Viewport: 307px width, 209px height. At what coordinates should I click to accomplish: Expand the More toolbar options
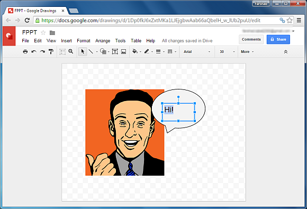247,52
